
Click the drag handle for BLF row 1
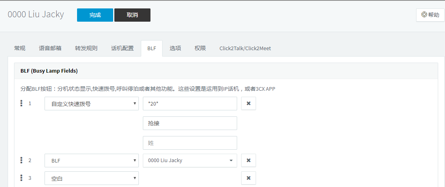point(21,103)
